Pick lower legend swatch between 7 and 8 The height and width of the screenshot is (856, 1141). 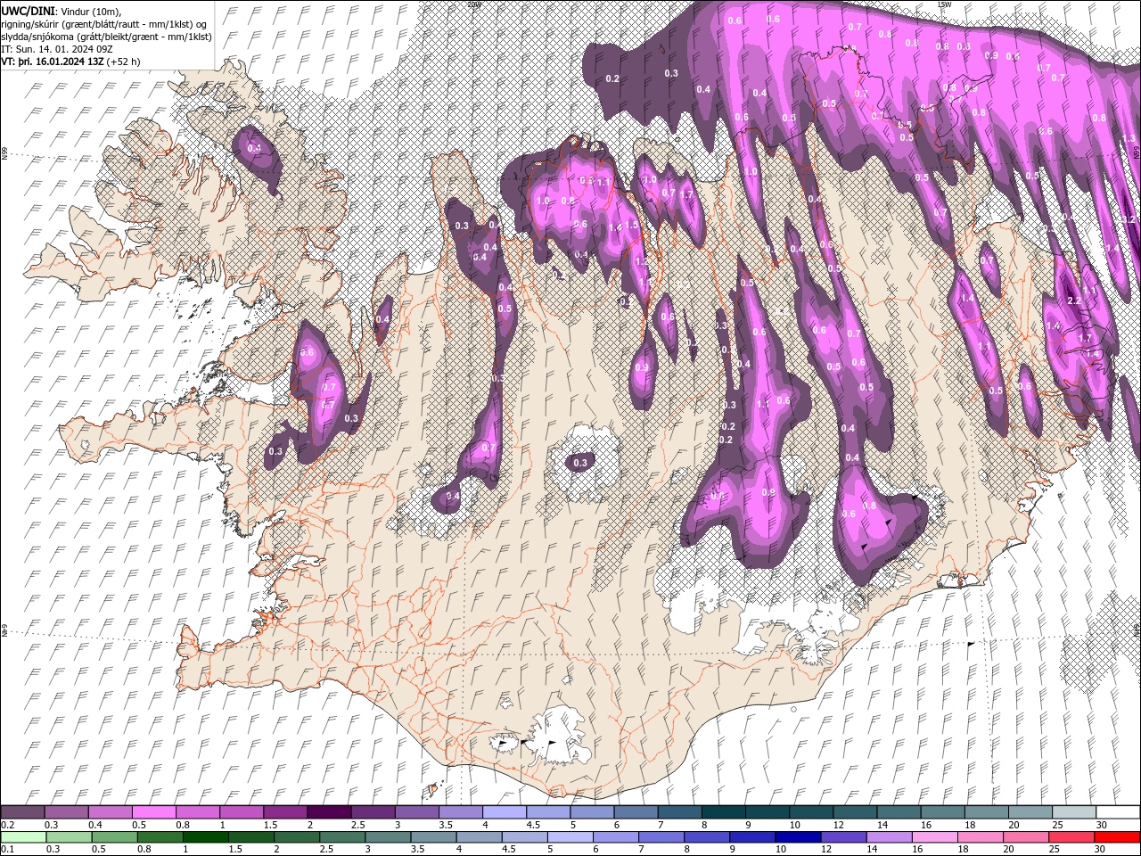point(661,837)
